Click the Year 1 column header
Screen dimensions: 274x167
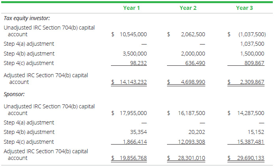[x=132, y=7]
